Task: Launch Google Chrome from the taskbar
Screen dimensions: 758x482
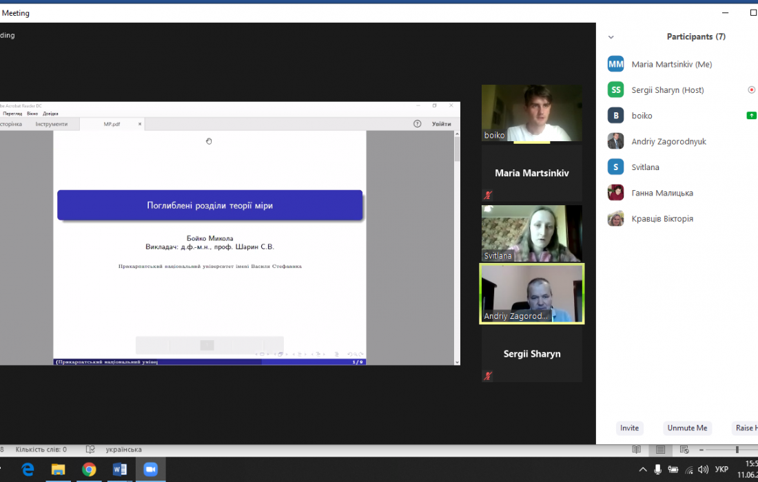Action: (89, 470)
